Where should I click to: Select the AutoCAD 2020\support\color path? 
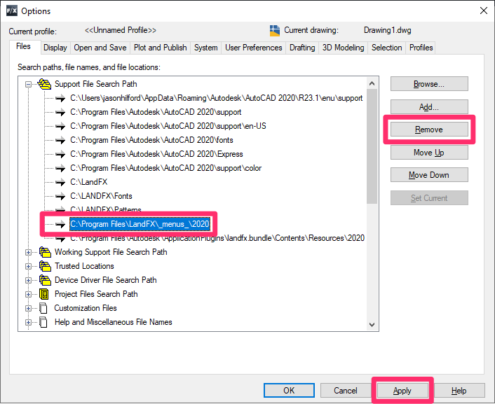pos(165,168)
